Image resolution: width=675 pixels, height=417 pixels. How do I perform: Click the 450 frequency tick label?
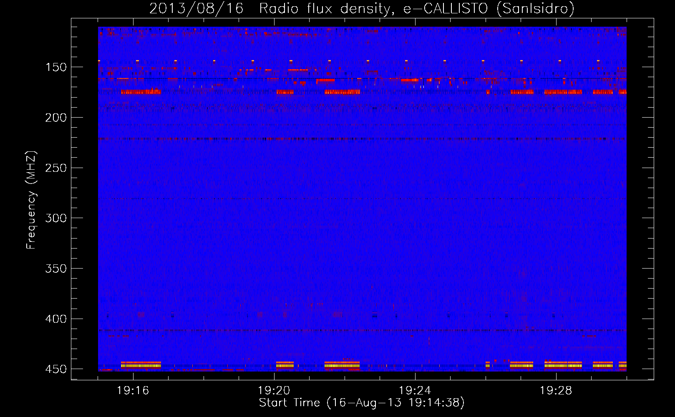point(56,369)
